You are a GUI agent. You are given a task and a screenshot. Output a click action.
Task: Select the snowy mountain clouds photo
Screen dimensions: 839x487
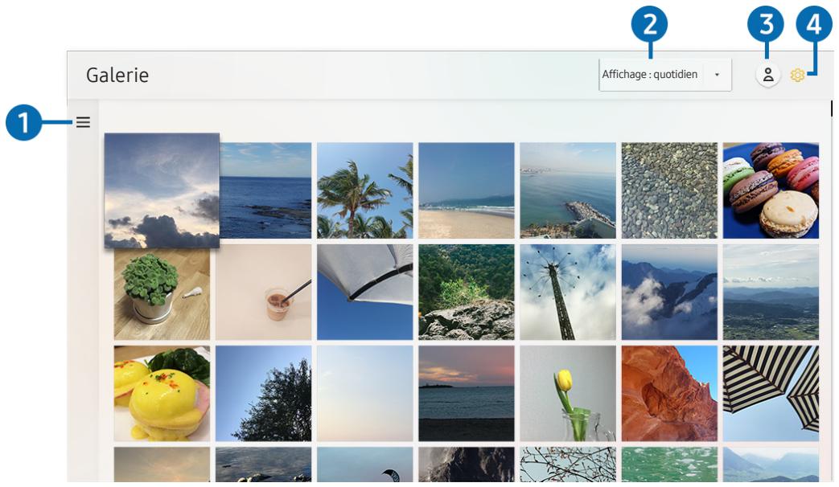tap(669, 293)
